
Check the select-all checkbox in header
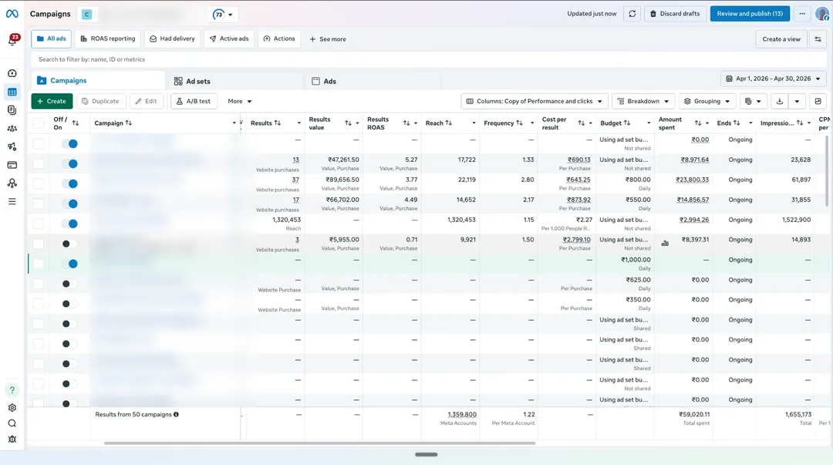[x=39, y=123]
